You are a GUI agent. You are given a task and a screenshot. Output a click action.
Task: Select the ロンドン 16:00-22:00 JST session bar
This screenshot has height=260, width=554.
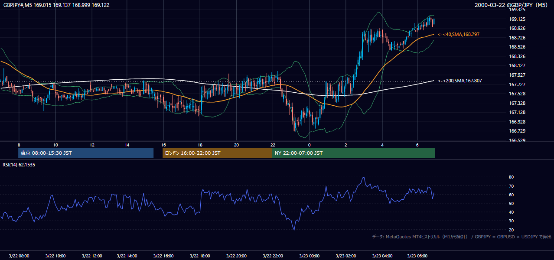point(217,153)
